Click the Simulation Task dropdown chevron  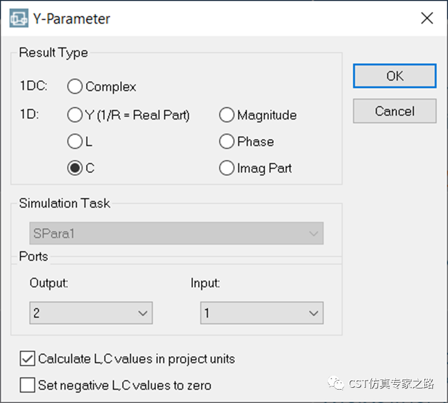[x=314, y=234]
